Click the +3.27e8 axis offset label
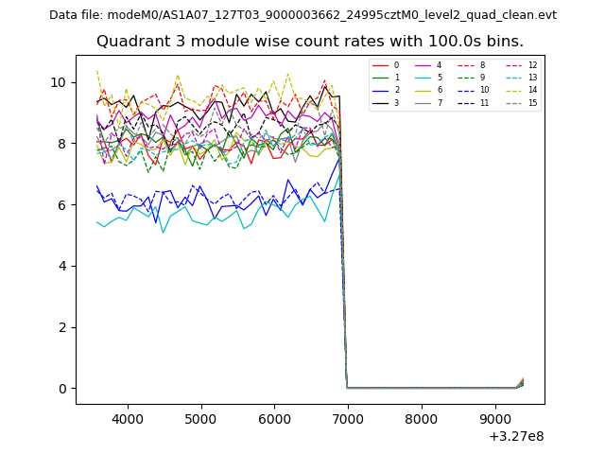Viewport: 605px width, 454px height. (516, 436)
